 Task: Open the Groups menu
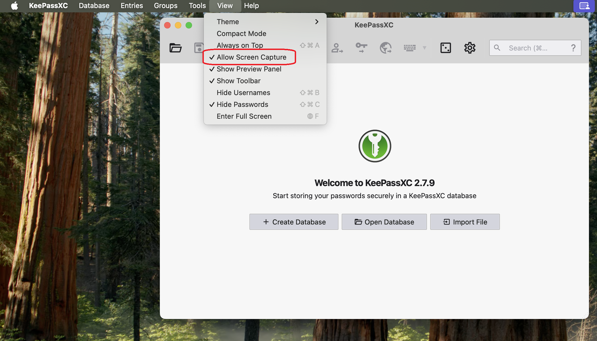pyautogui.click(x=166, y=6)
